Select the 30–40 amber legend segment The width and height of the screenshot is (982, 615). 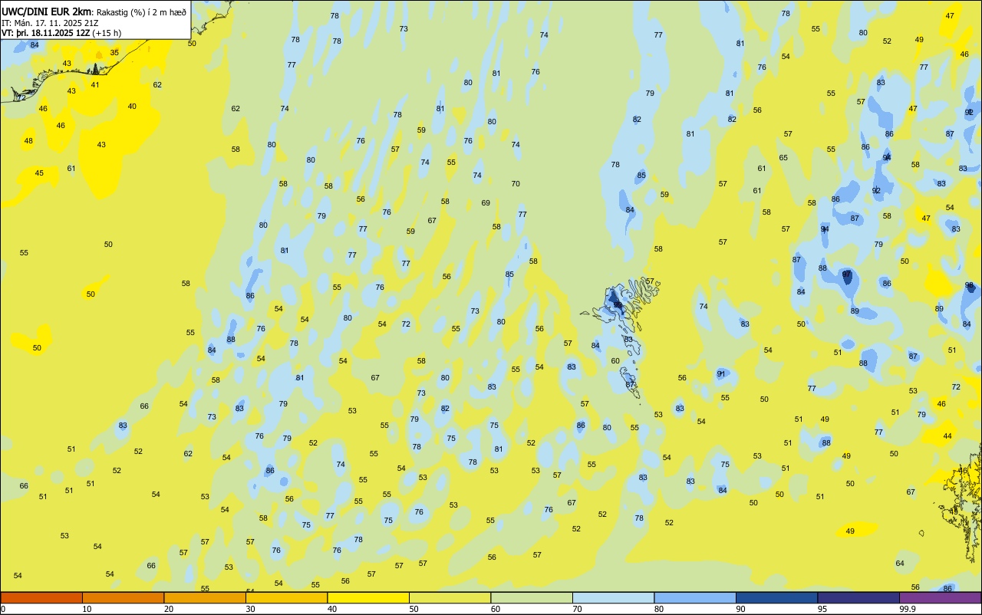point(286,597)
